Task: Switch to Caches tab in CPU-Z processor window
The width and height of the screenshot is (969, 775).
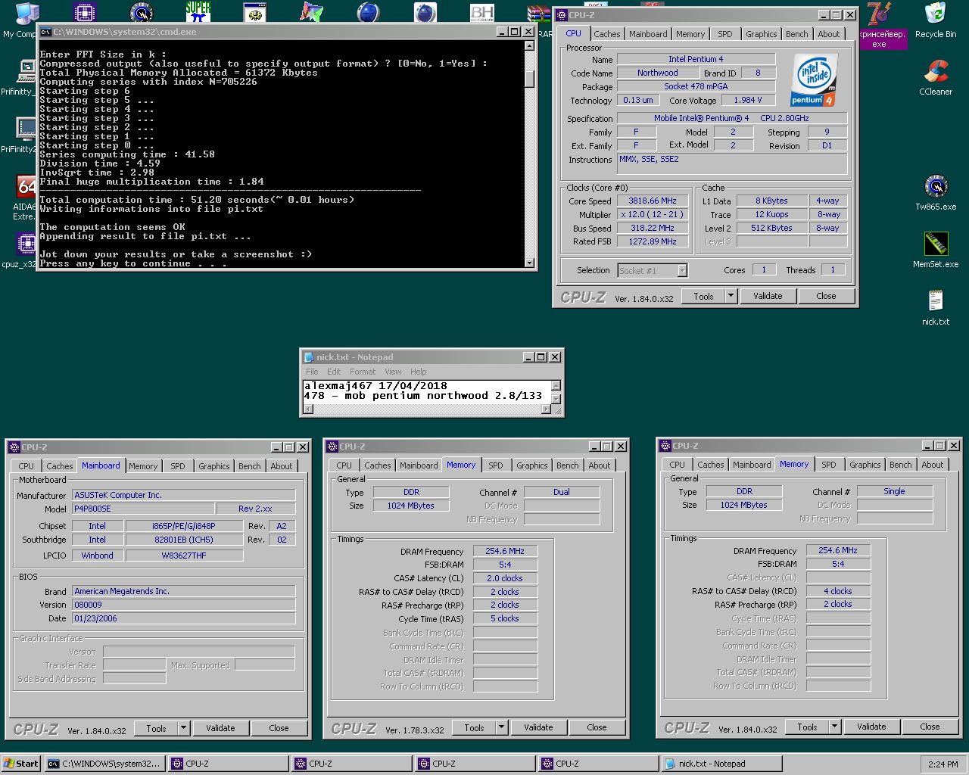Action: coord(606,34)
